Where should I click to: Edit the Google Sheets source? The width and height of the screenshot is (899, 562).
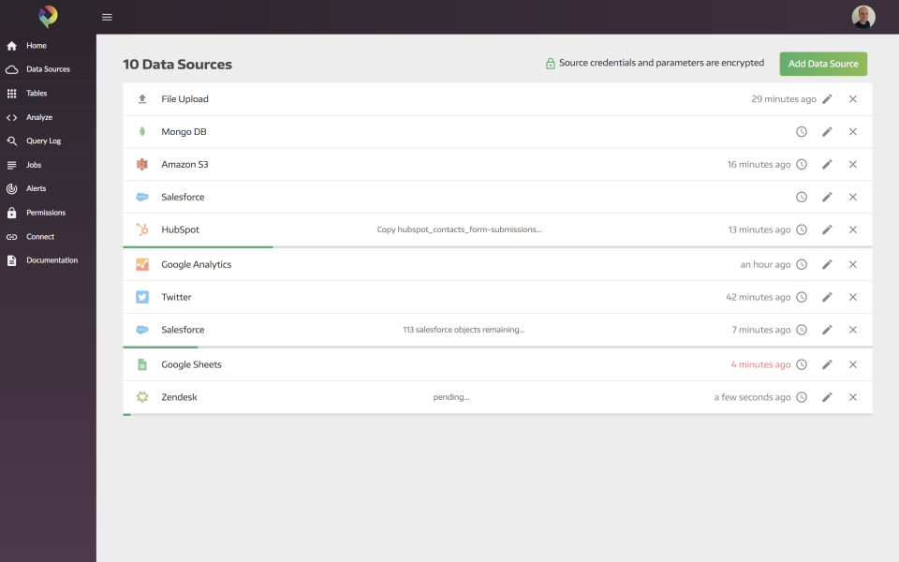[827, 364]
